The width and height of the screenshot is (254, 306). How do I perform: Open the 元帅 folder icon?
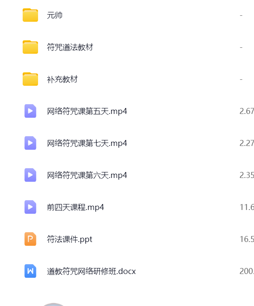click(30, 15)
